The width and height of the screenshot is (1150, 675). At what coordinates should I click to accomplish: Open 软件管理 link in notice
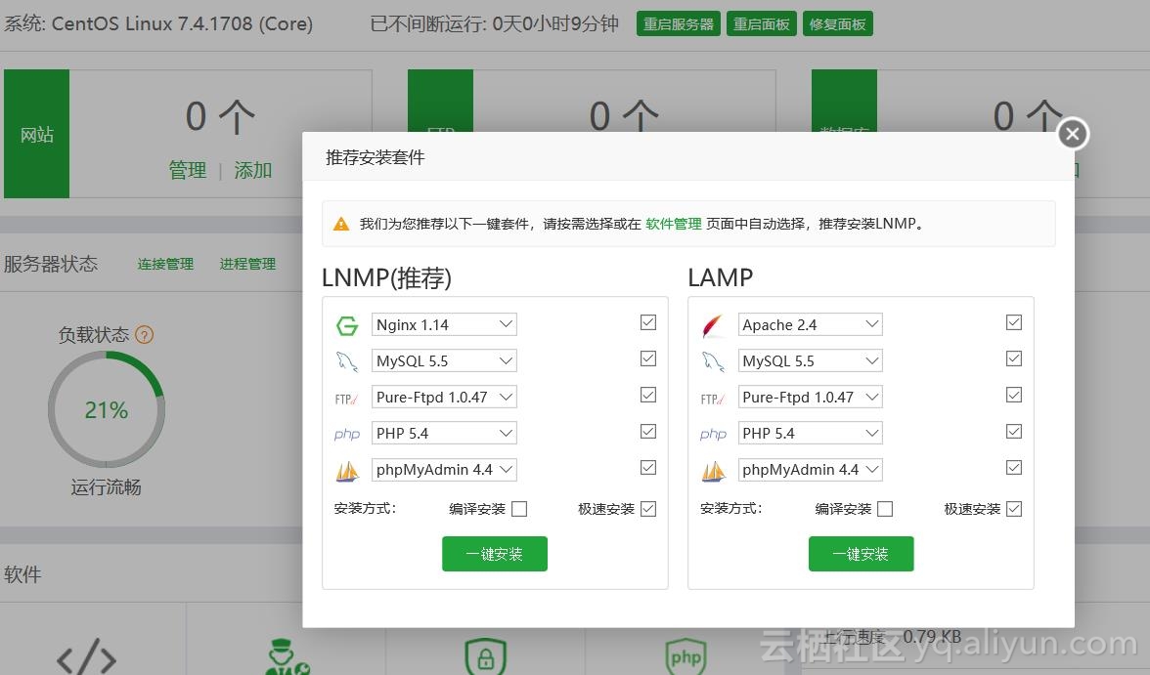[673, 224]
